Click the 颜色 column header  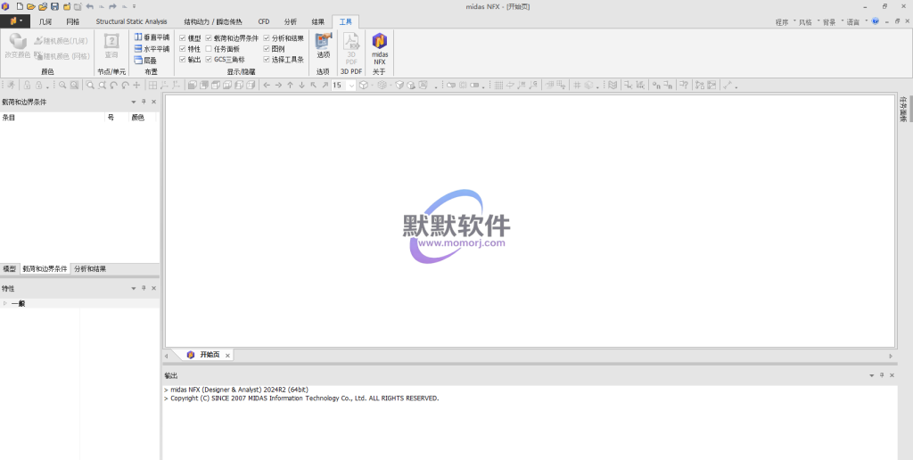coord(137,117)
